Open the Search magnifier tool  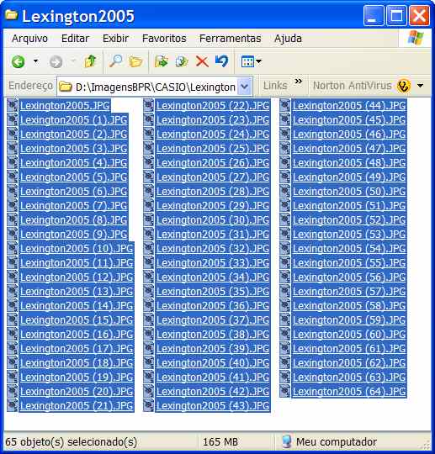(x=115, y=61)
